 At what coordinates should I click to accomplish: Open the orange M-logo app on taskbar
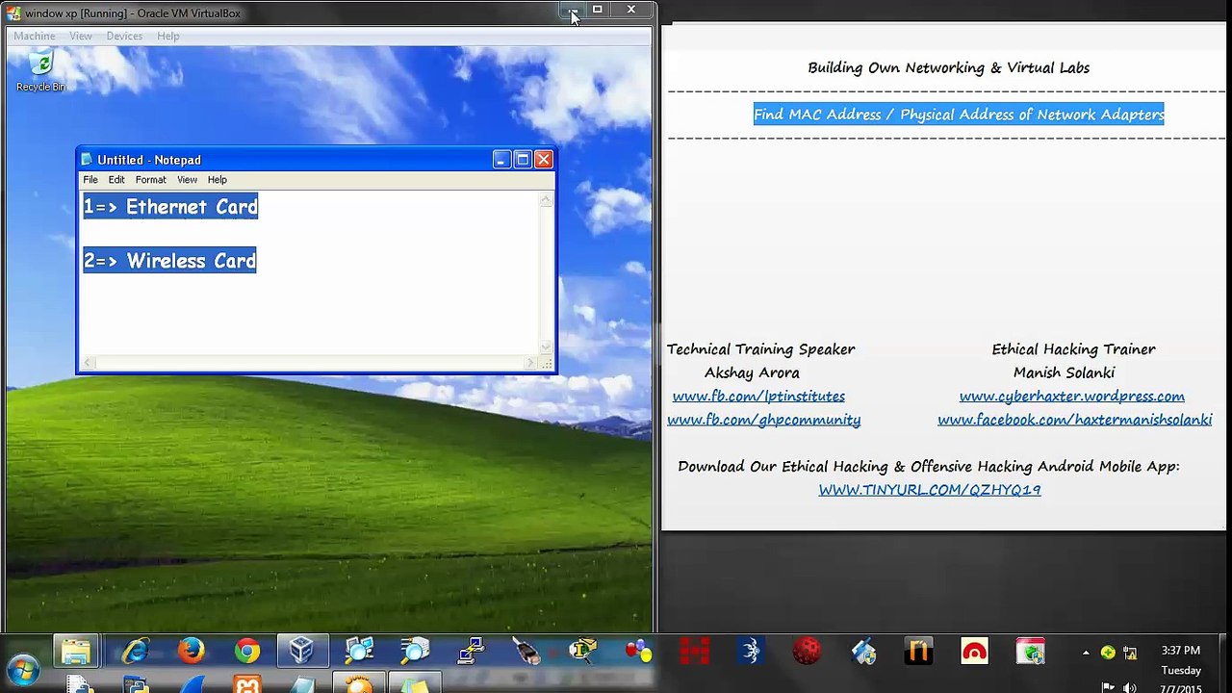tap(918, 652)
